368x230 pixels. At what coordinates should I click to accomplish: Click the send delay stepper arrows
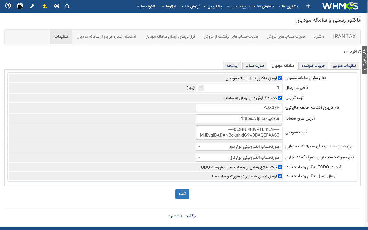coord(201,88)
